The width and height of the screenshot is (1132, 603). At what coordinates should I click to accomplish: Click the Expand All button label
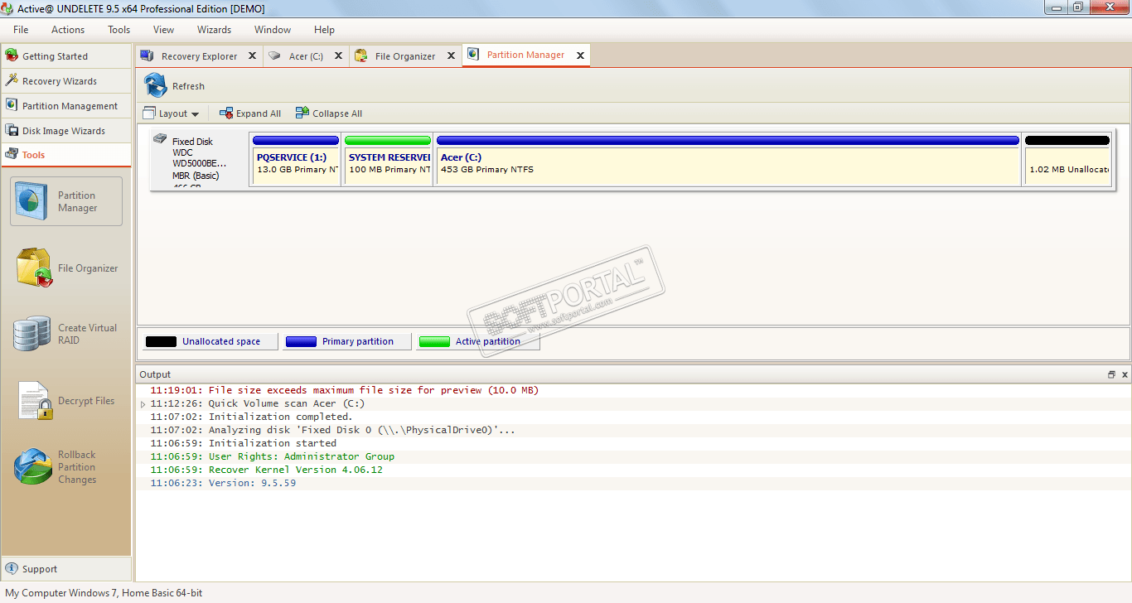(259, 113)
